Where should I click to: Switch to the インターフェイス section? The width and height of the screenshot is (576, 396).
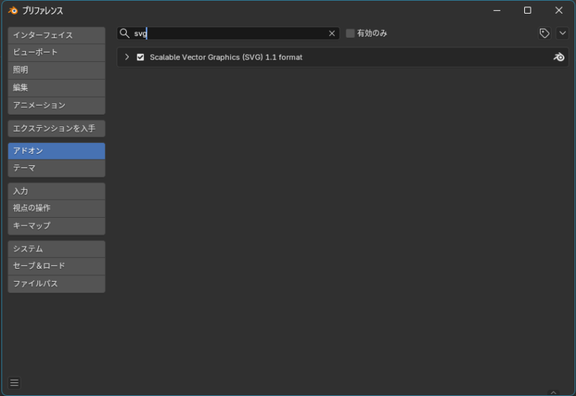(x=56, y=35)
